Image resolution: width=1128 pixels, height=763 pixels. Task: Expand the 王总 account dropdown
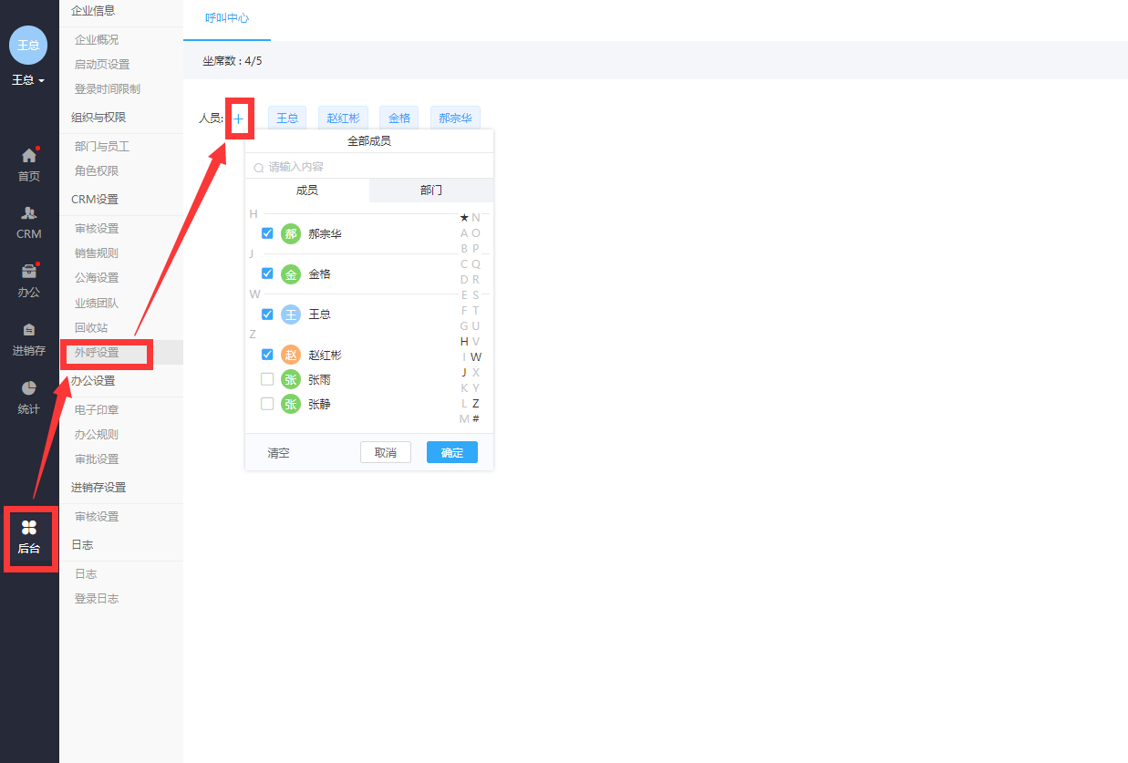click(28, 80)
